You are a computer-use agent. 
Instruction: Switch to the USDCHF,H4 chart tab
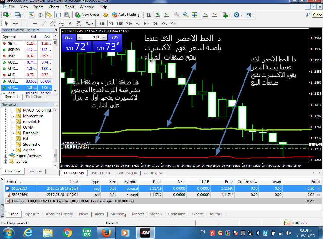(x=100, y=173)
